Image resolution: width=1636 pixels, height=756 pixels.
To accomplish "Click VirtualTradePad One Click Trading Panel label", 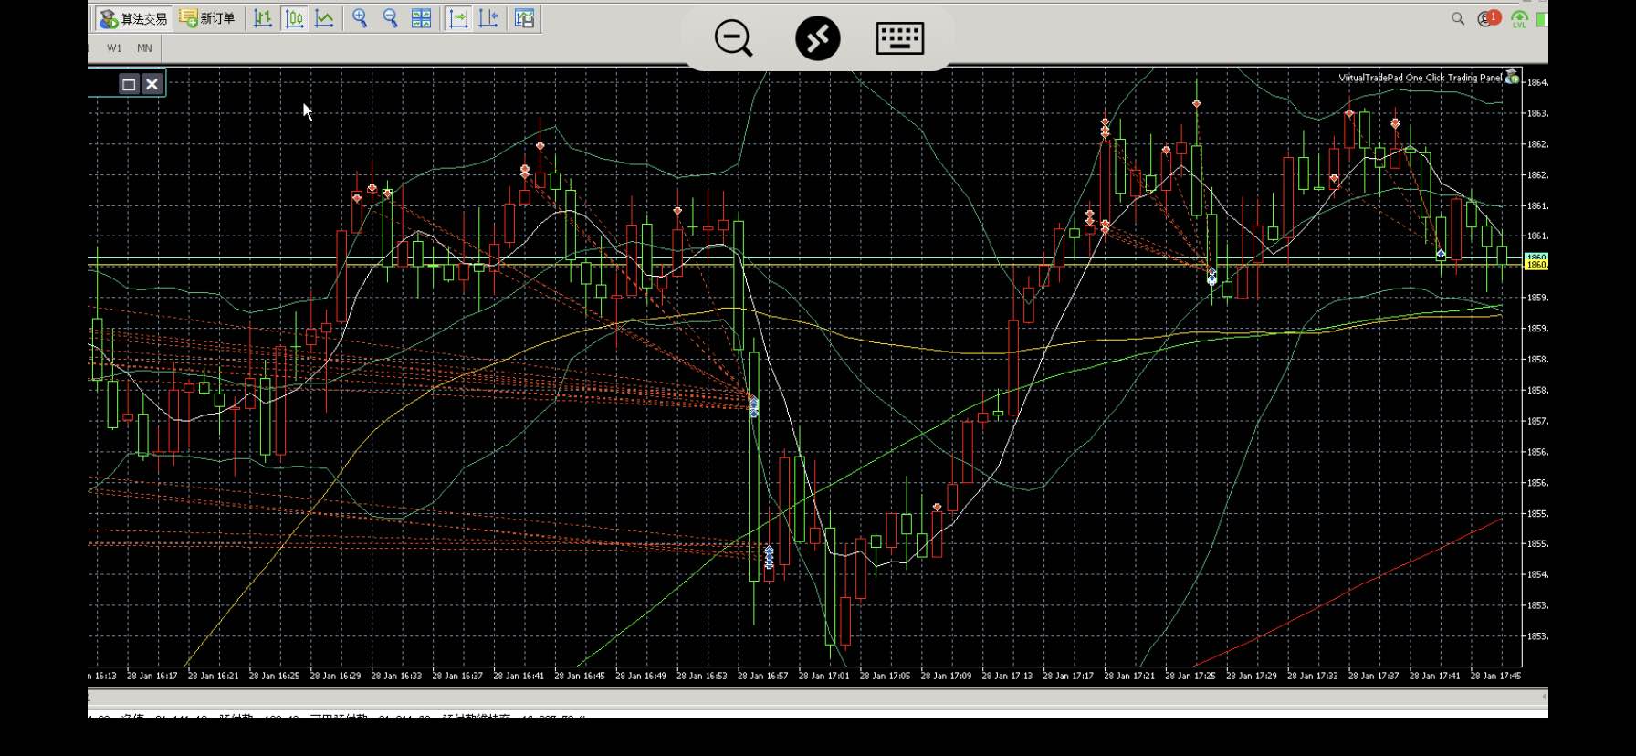I will 1420,78.
